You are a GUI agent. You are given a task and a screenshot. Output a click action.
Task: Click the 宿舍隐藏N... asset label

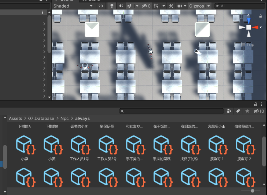click(x=244, y=126)
